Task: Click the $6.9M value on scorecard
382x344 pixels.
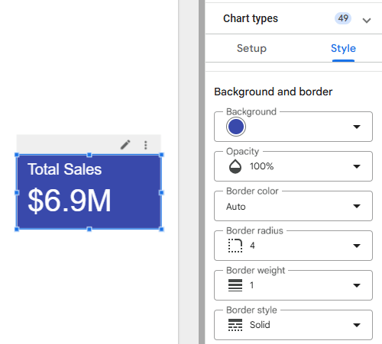Action: 70,201
